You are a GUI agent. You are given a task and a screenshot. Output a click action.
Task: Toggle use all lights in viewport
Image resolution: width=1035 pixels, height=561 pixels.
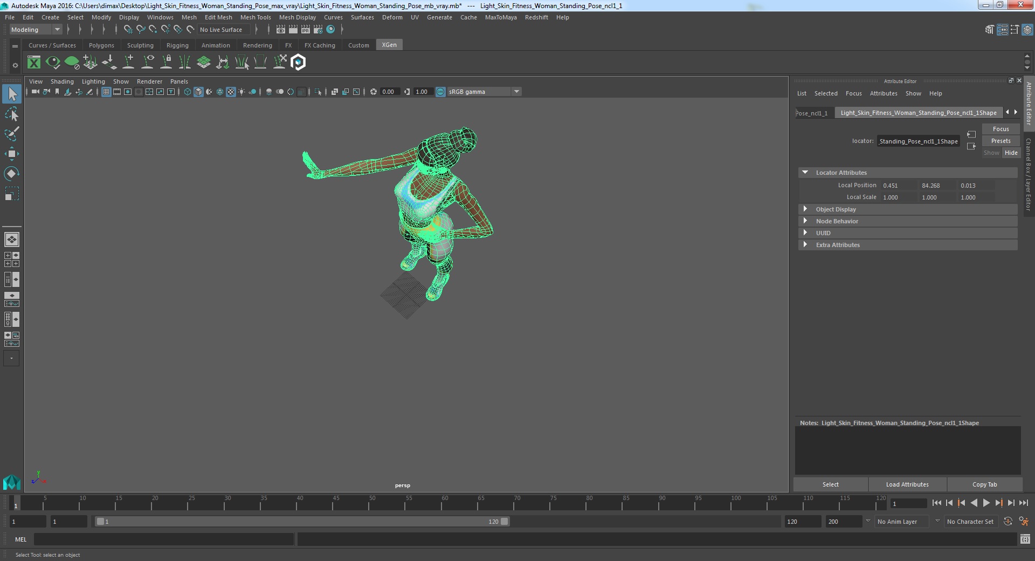[x=241, y=92]
